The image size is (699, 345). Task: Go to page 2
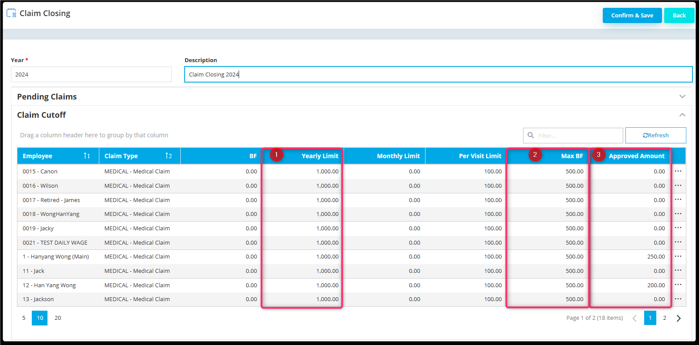tap(665, 318)
